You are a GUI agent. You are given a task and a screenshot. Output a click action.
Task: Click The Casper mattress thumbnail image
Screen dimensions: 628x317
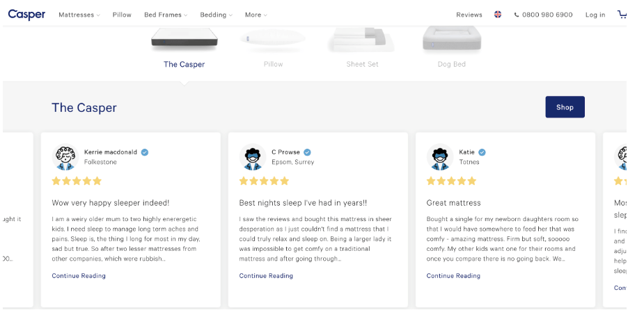(185, 40)
